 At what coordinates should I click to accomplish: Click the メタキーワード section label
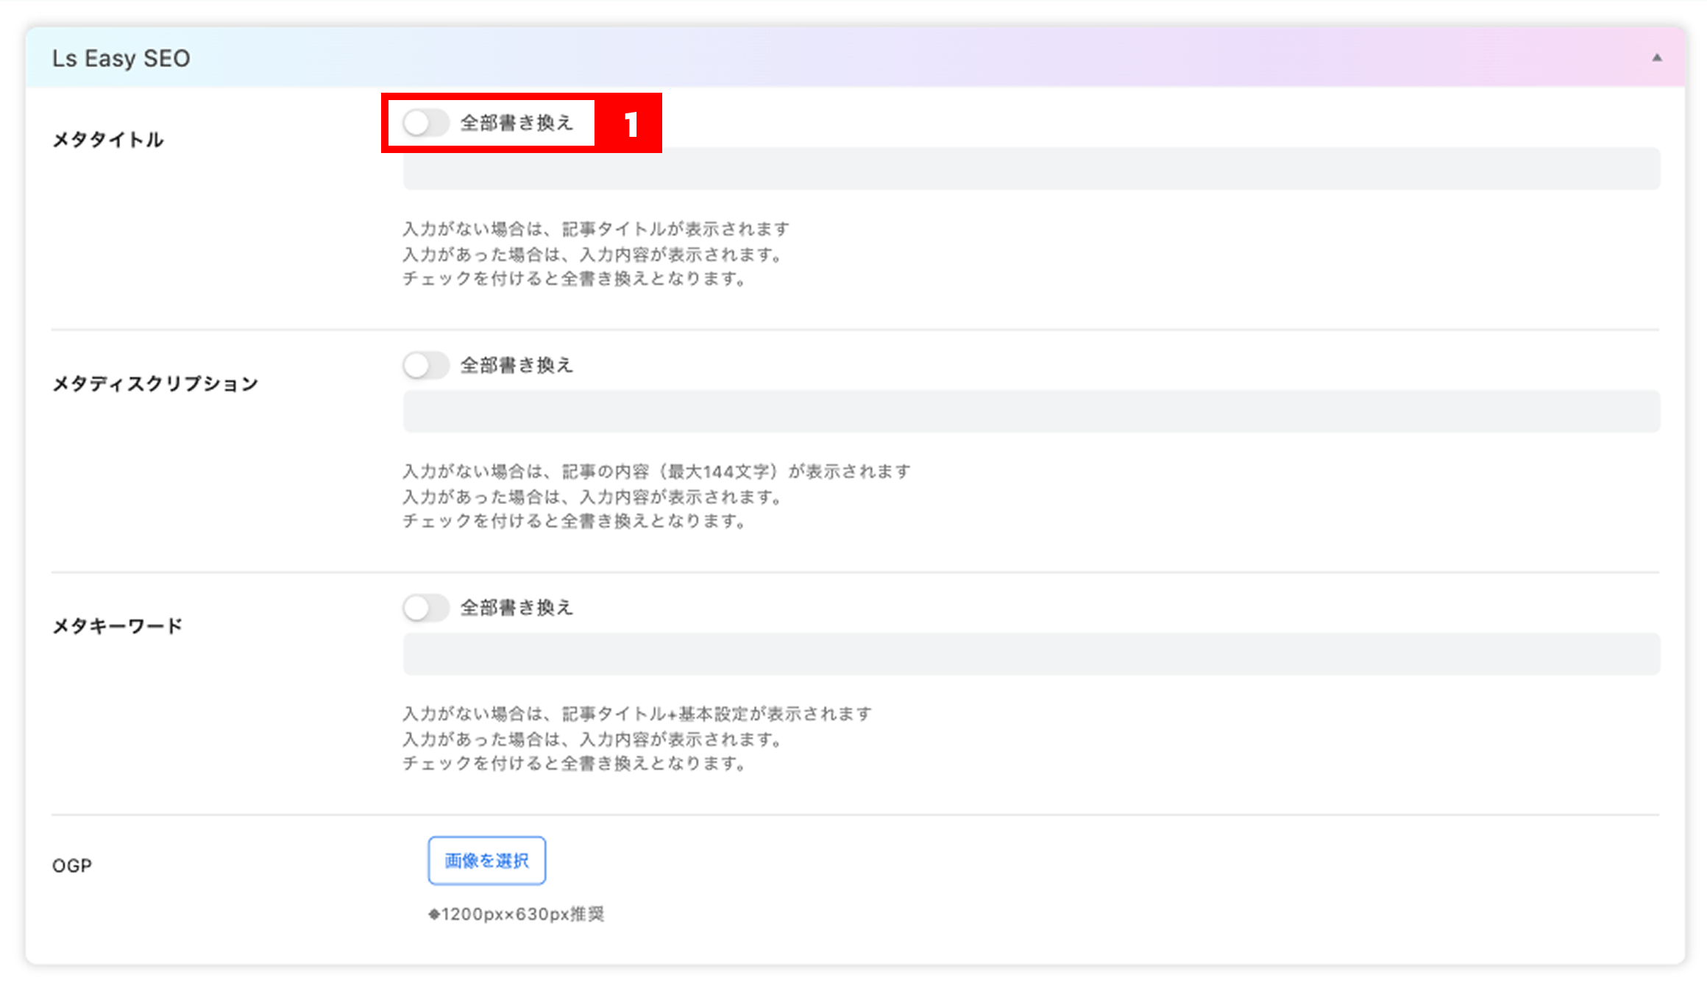[x=118, y=626]
